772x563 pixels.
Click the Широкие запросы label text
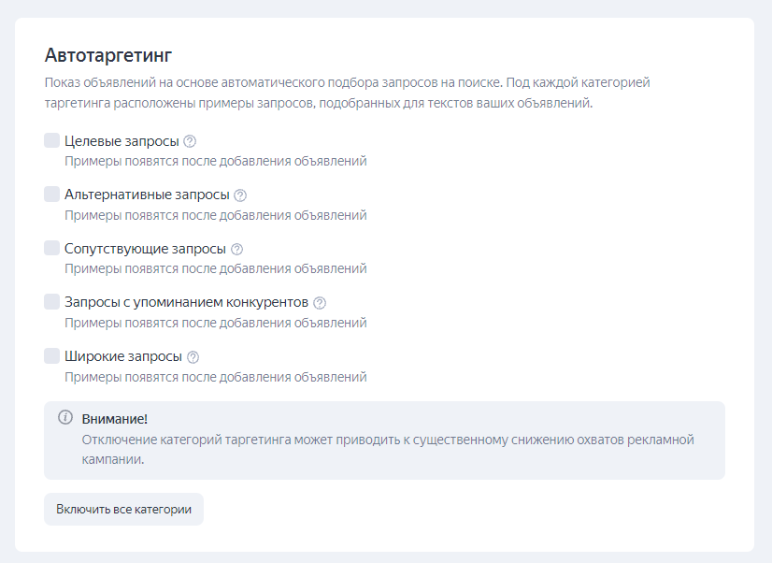pos(123,357)
